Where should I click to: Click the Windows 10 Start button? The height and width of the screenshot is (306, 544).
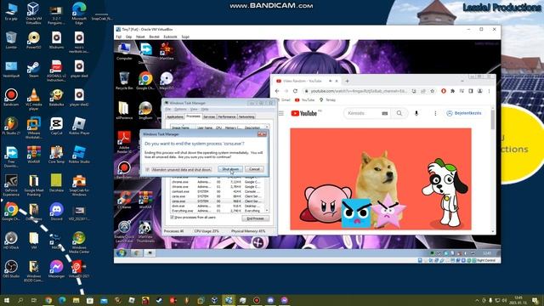tap(6, 300)
